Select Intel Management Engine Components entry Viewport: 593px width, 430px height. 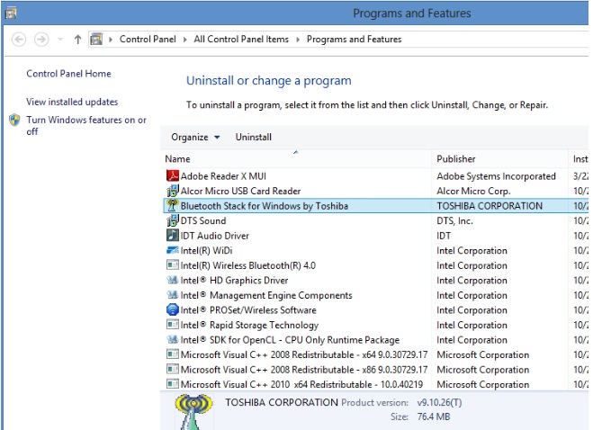click(x=266, y=295)
